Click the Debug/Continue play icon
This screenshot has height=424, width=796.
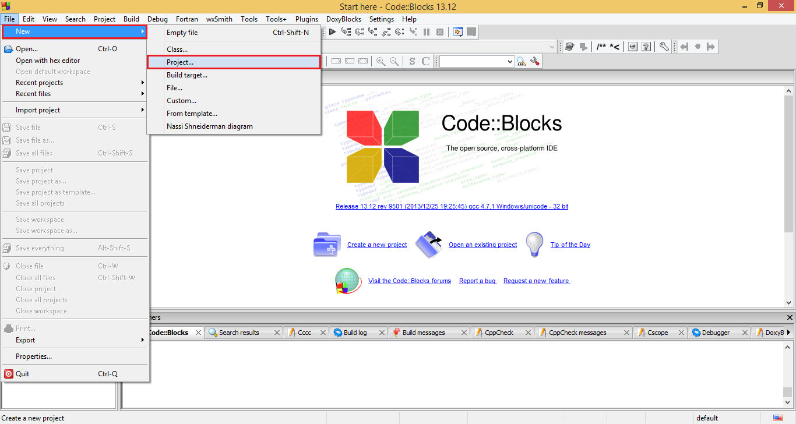tap(332, 32)
